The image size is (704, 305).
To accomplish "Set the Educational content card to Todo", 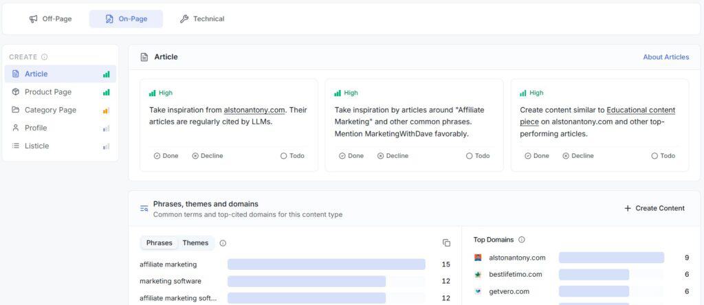I will pos(663,156).
